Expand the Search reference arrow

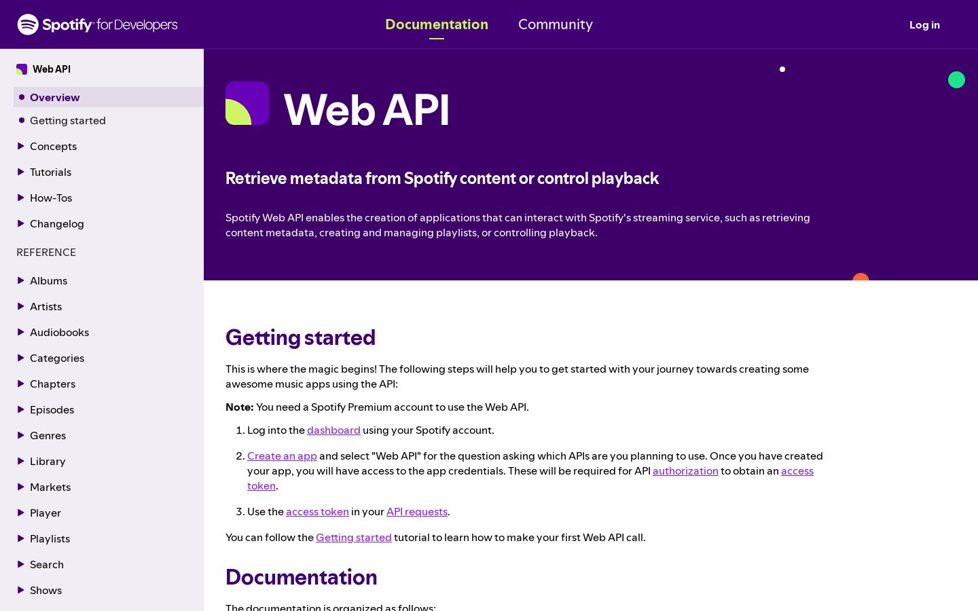click(20, 564)
